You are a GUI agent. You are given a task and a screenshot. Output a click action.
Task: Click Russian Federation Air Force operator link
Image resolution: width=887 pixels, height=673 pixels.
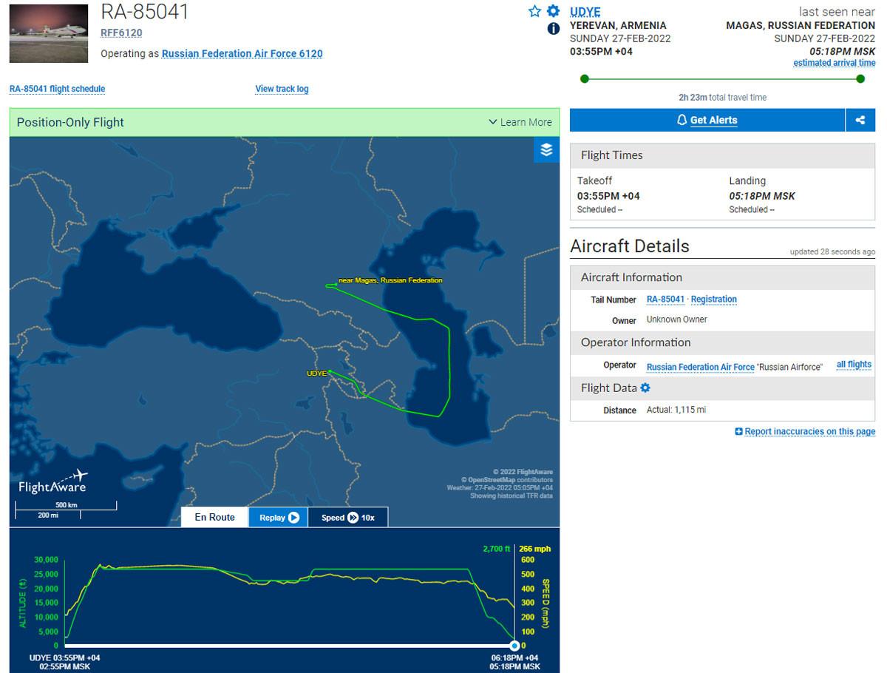tap(700, 367)
